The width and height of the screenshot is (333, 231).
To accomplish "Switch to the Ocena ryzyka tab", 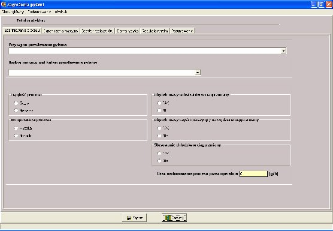I will 128,31.
